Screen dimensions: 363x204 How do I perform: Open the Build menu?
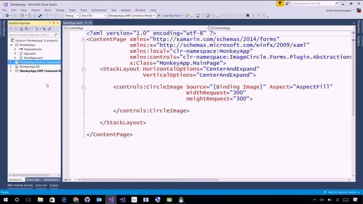(48, 10)
